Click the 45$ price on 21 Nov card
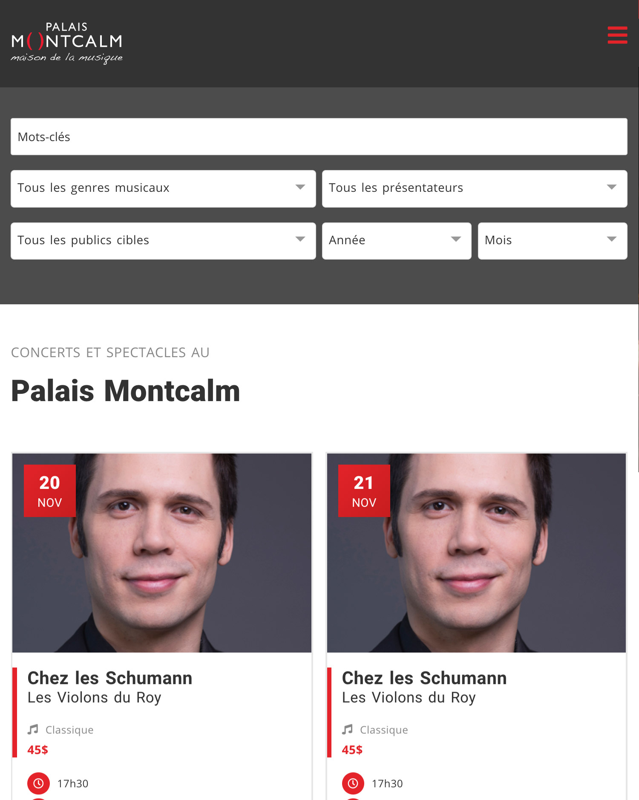The height and width of the screenshot is (800, 639). 352,750
